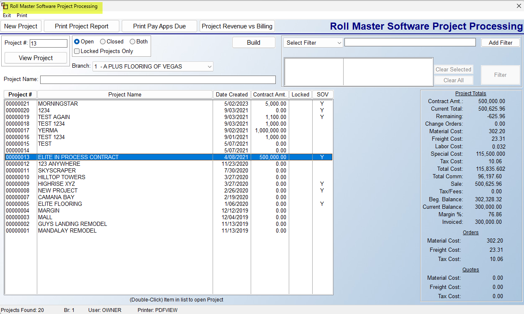Click Add Filter
The height and width of the screenshot is (314, 524).
pyautogui.click(x=501, y=42)
